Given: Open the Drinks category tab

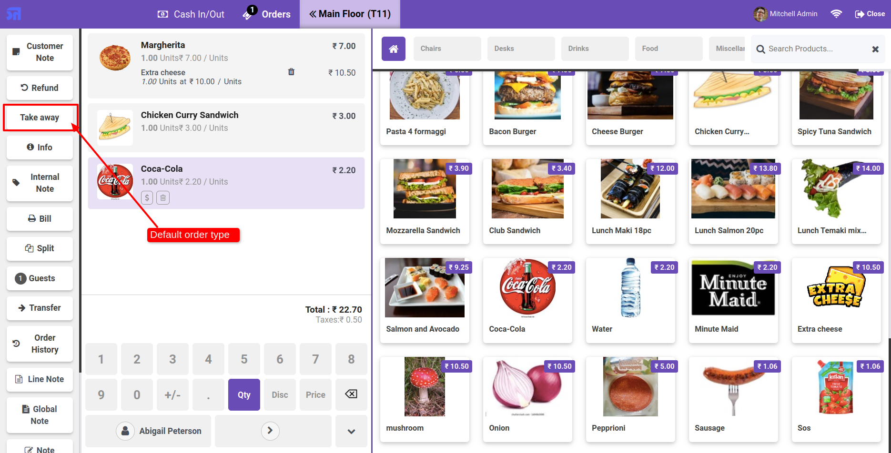Looking at the screenshot, I should point(595,49).
